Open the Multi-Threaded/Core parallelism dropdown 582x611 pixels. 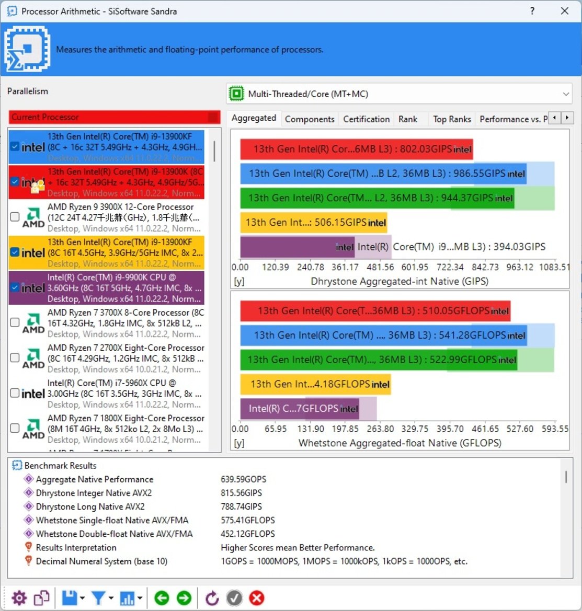pyautogui.click(x=399, y=94)
